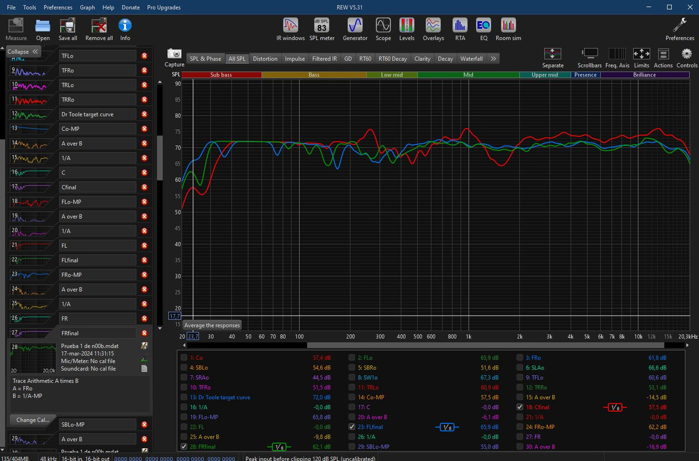
Task: Enable the 14: Co-MP trace checkbox
Action: 352,397
